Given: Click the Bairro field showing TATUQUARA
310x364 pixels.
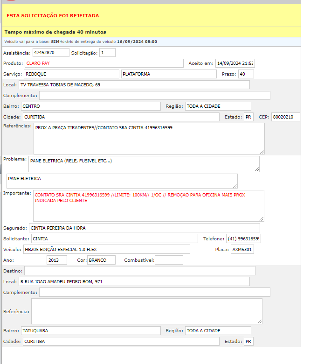Looking at the screenshot, I should [x=91, y=331].
